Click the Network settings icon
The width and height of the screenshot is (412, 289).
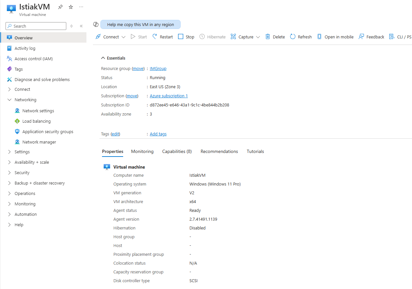pos(17,111)
